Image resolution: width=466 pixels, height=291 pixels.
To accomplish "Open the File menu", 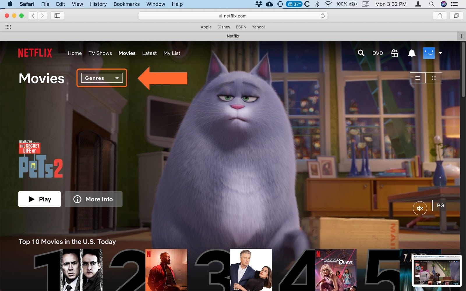I will pos(45,4).
